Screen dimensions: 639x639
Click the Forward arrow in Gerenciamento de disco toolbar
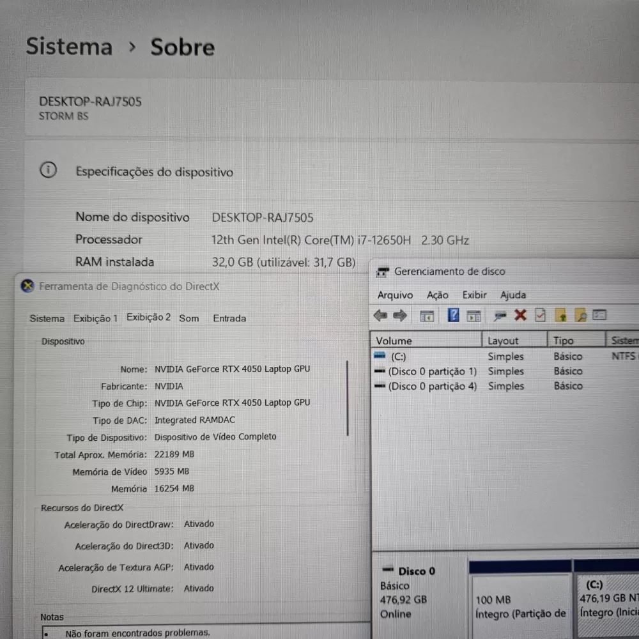coord(400,316)
